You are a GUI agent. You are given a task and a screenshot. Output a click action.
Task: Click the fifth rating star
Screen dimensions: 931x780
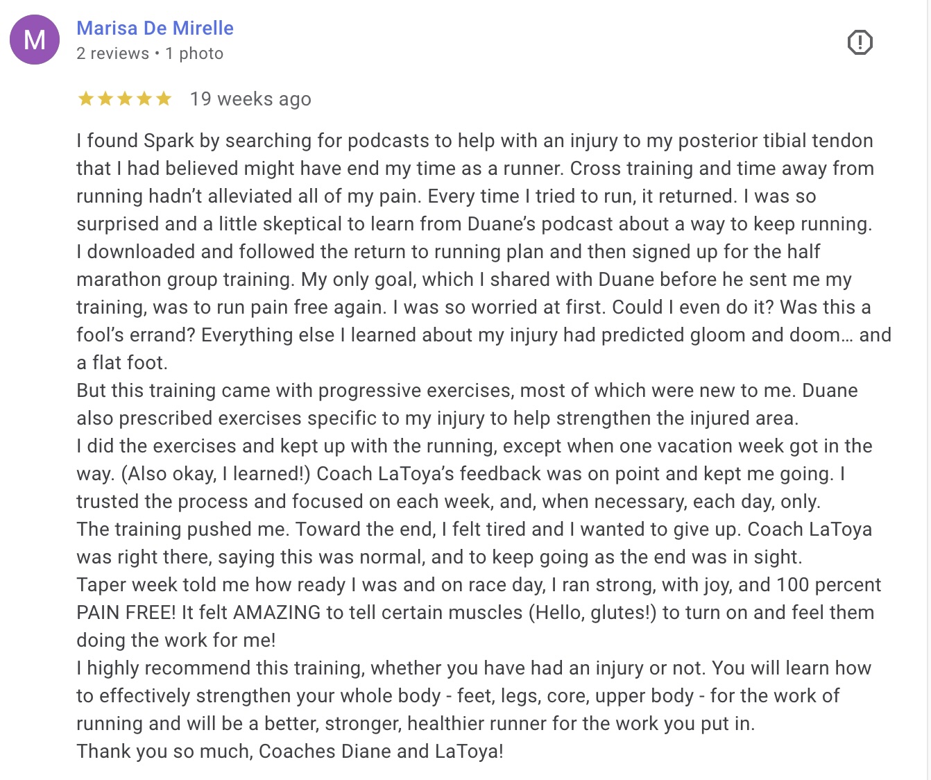(x=164, y=99)
